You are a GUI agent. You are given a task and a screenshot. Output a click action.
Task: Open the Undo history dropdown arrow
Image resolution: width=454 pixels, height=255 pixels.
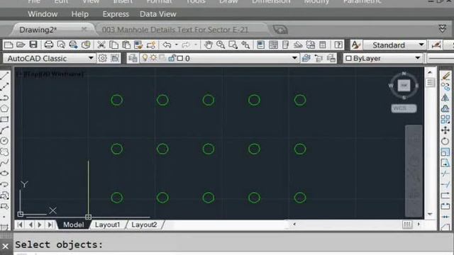pos(177,45)
